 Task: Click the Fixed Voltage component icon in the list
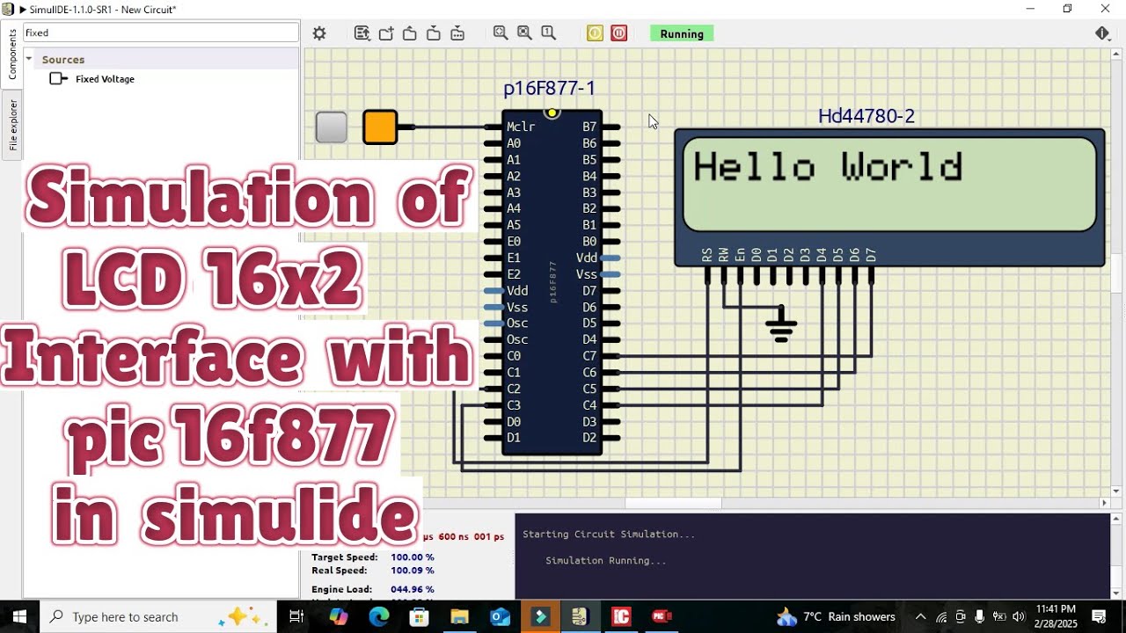[x=58, y=79]
